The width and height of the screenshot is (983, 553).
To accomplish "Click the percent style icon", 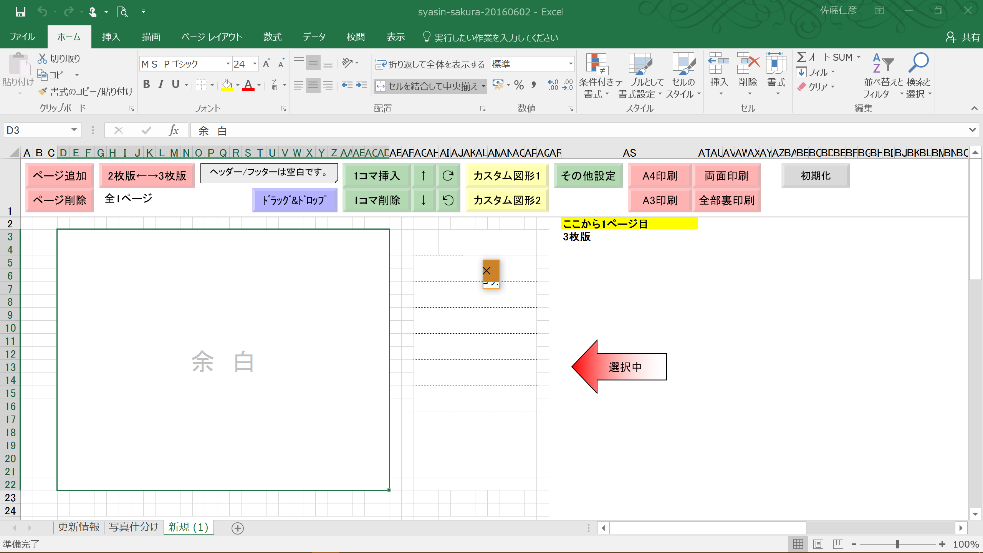I will tap(519, 85).
